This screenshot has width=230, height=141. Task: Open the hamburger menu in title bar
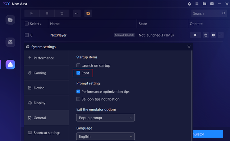(x=197, y=4)
